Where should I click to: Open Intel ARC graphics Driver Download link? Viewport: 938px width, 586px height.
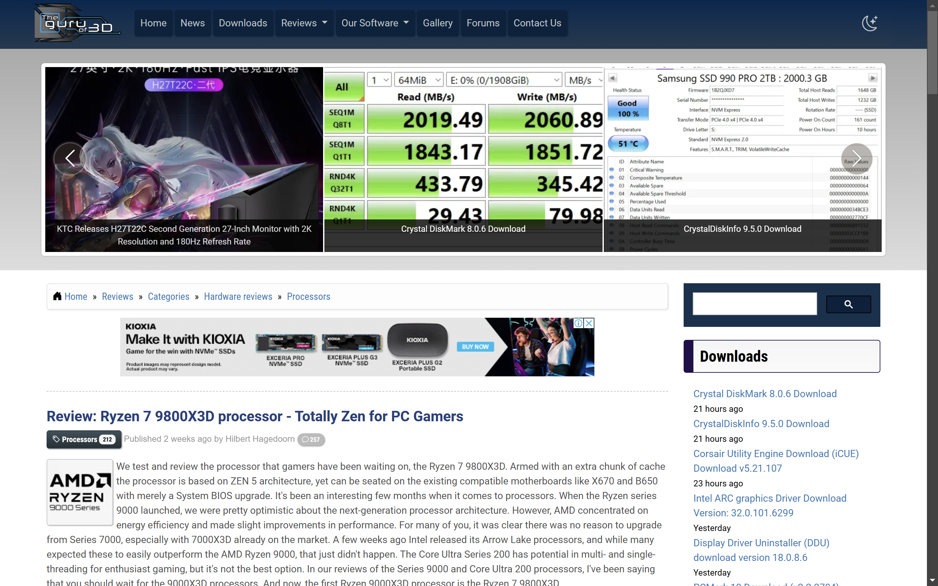(770, 505)
